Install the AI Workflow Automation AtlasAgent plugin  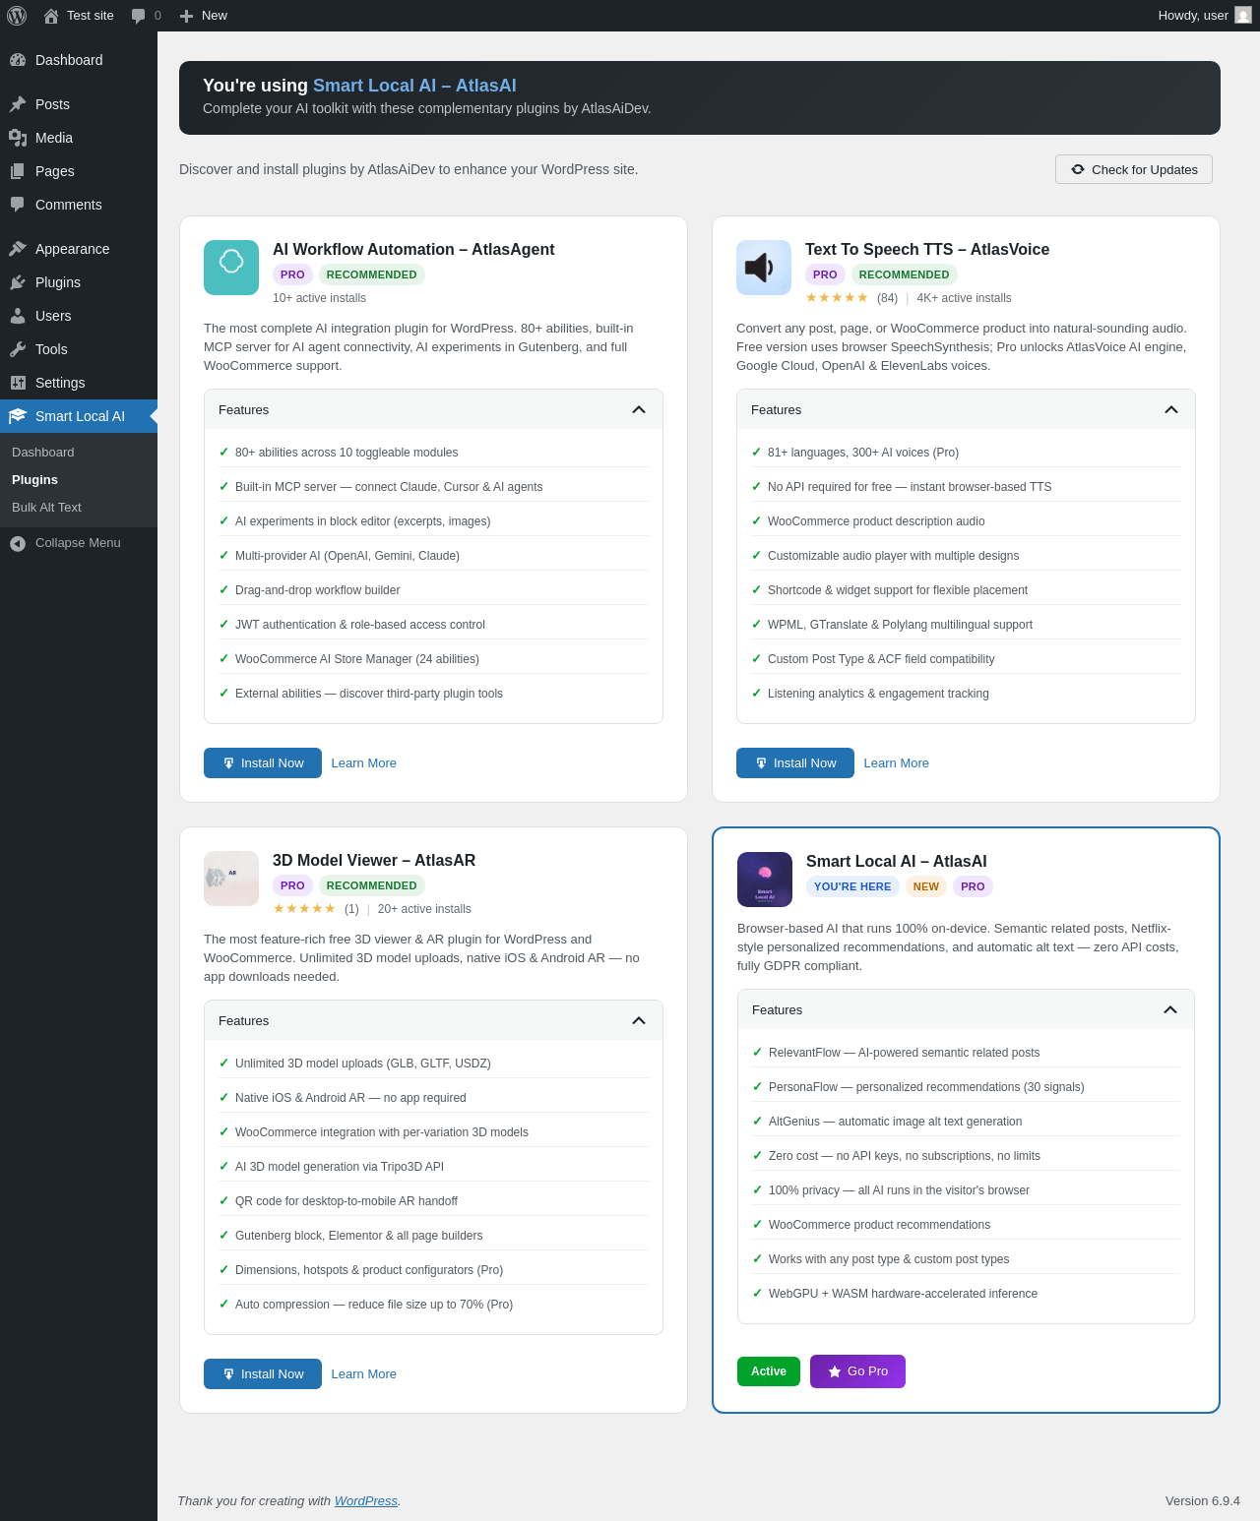click(x=263, y=762)
